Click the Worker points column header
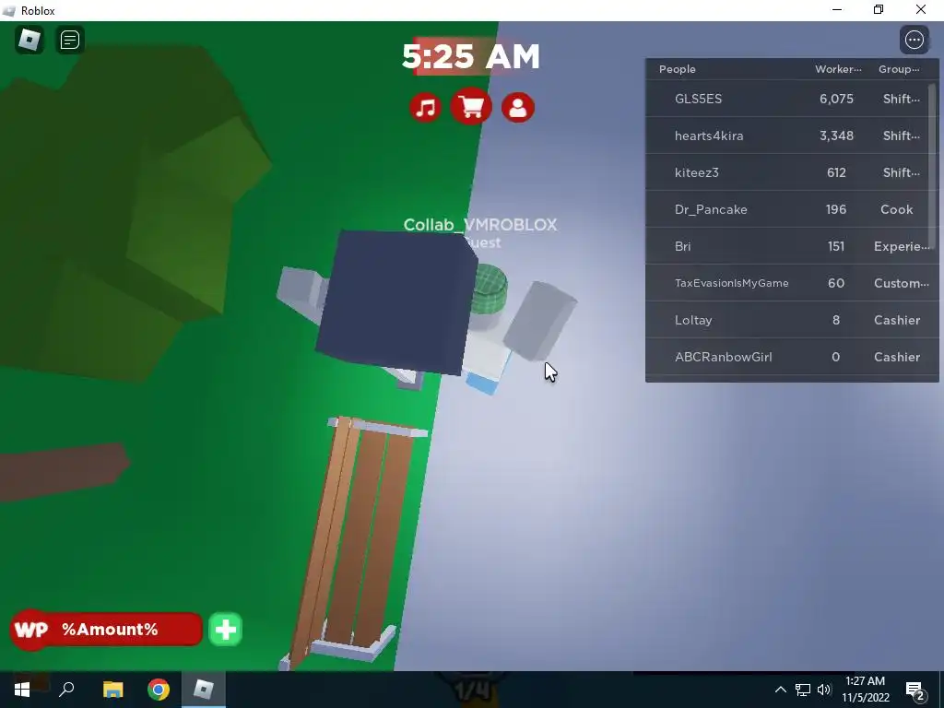 (838, 69)
